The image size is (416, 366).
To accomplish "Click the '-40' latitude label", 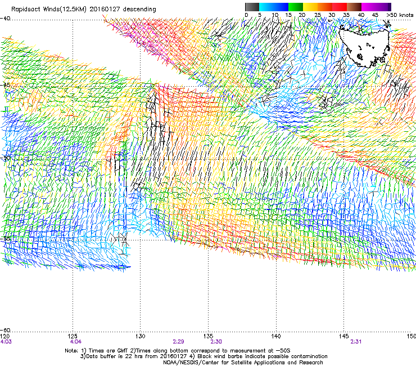I will pyautogui.click(x=5, y=19).
